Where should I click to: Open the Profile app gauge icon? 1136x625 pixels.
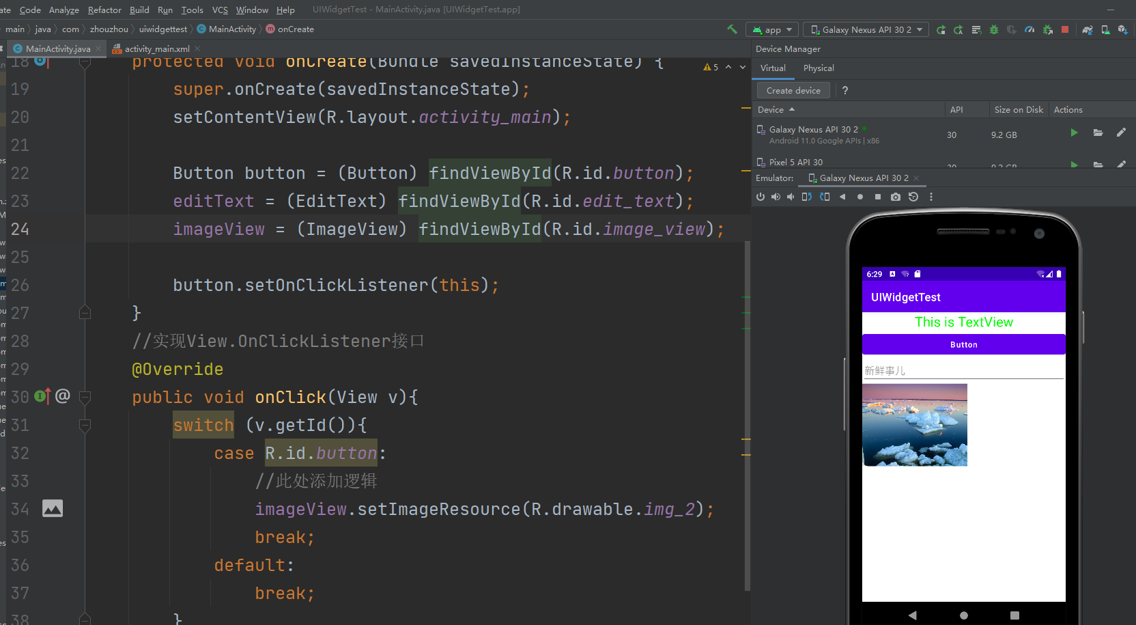coord(1029,29)
